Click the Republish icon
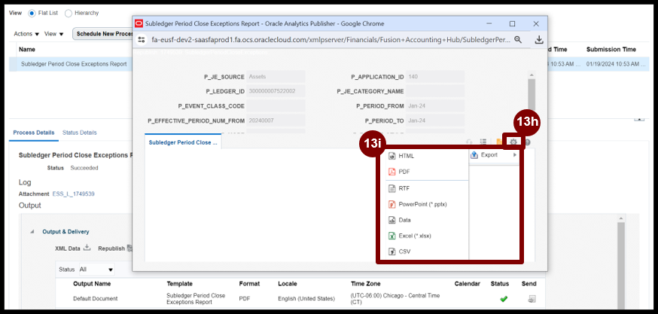 coord(130,248)
